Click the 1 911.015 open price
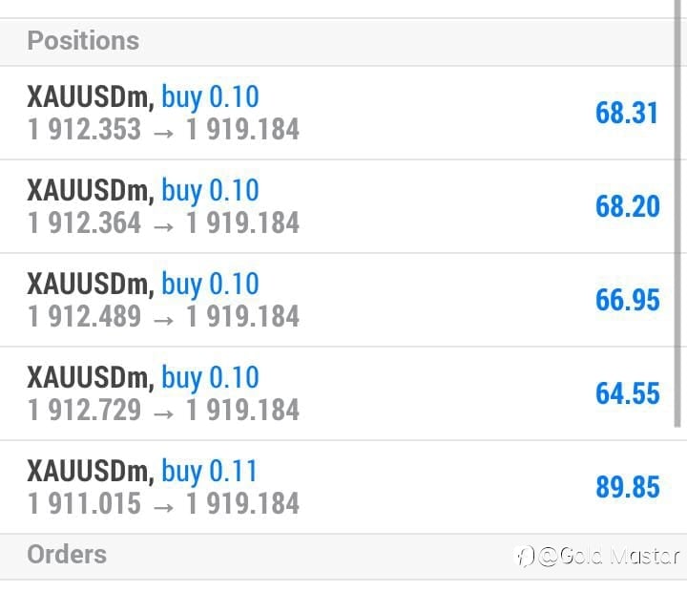This screenshot has width=687, height=592. click(84, 503)
